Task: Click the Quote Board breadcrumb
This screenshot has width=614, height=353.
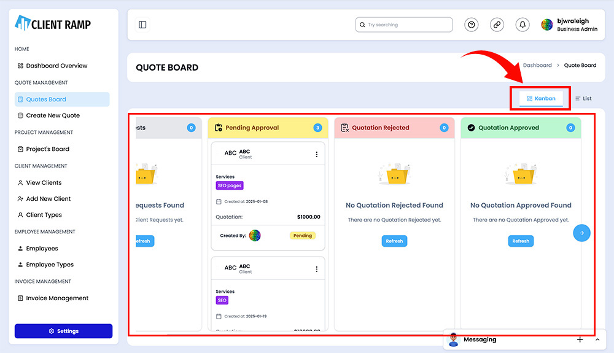Action: point(580,65)
